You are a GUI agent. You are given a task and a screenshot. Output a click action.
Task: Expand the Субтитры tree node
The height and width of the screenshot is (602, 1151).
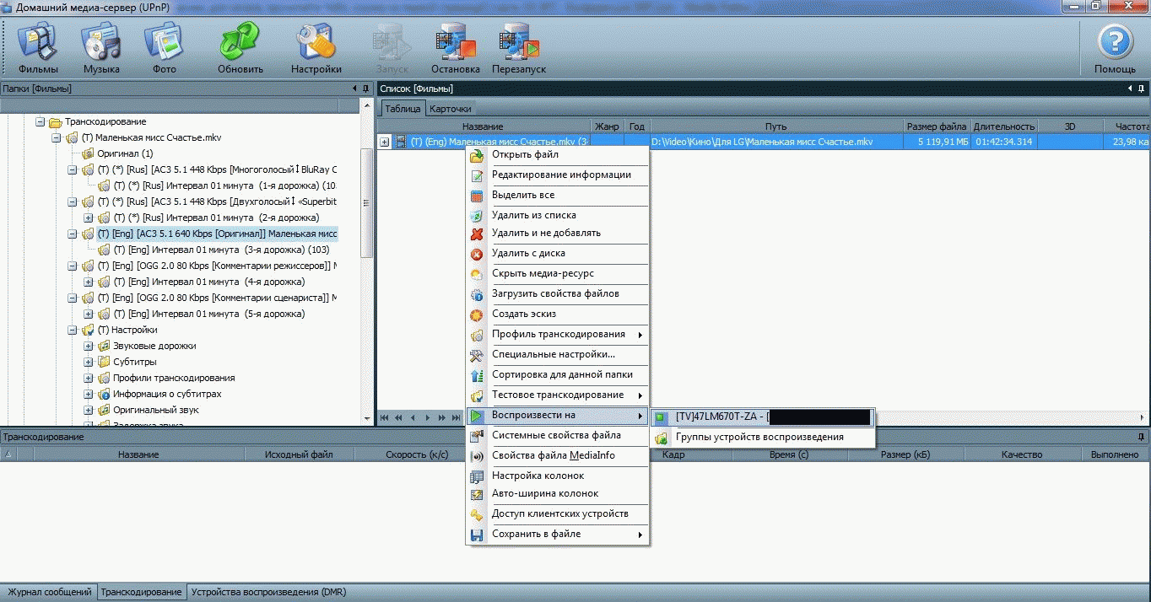click(89, 362)
